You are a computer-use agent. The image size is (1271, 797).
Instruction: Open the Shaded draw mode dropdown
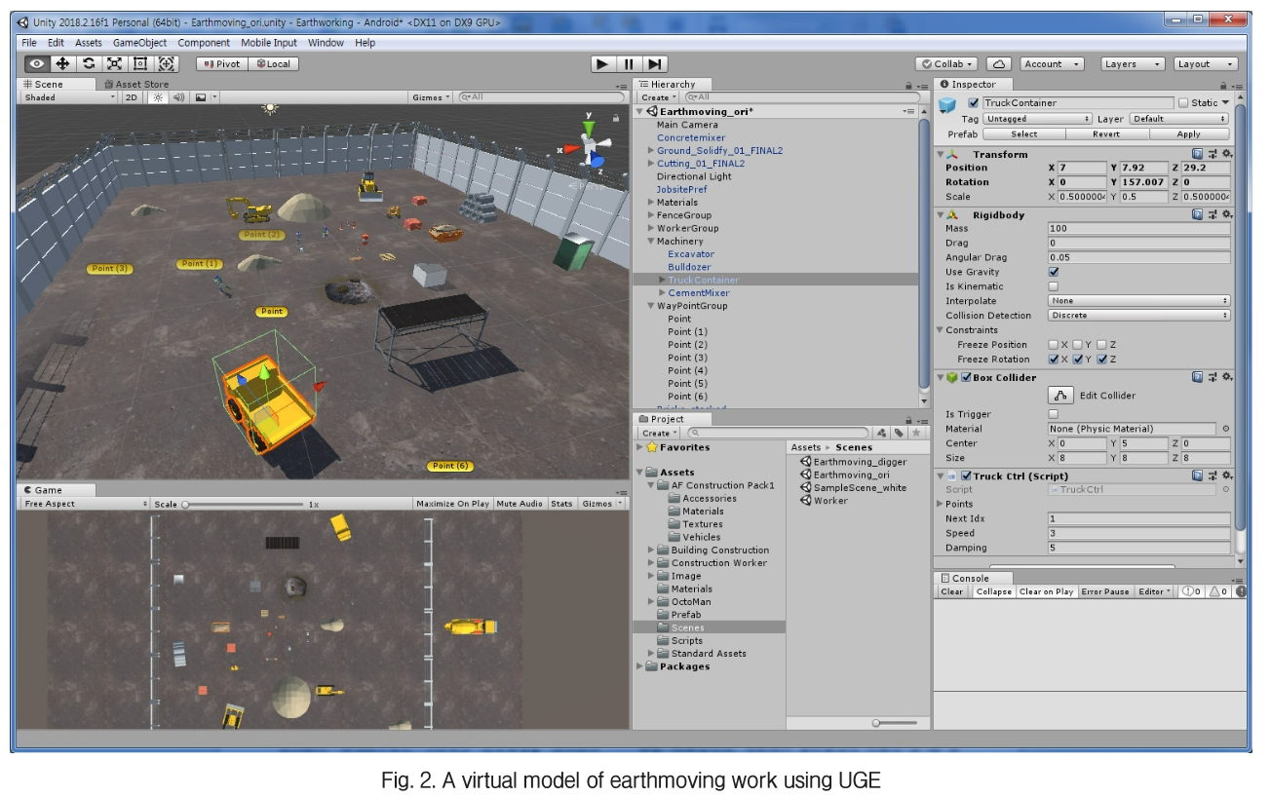(x=68, y=97)
